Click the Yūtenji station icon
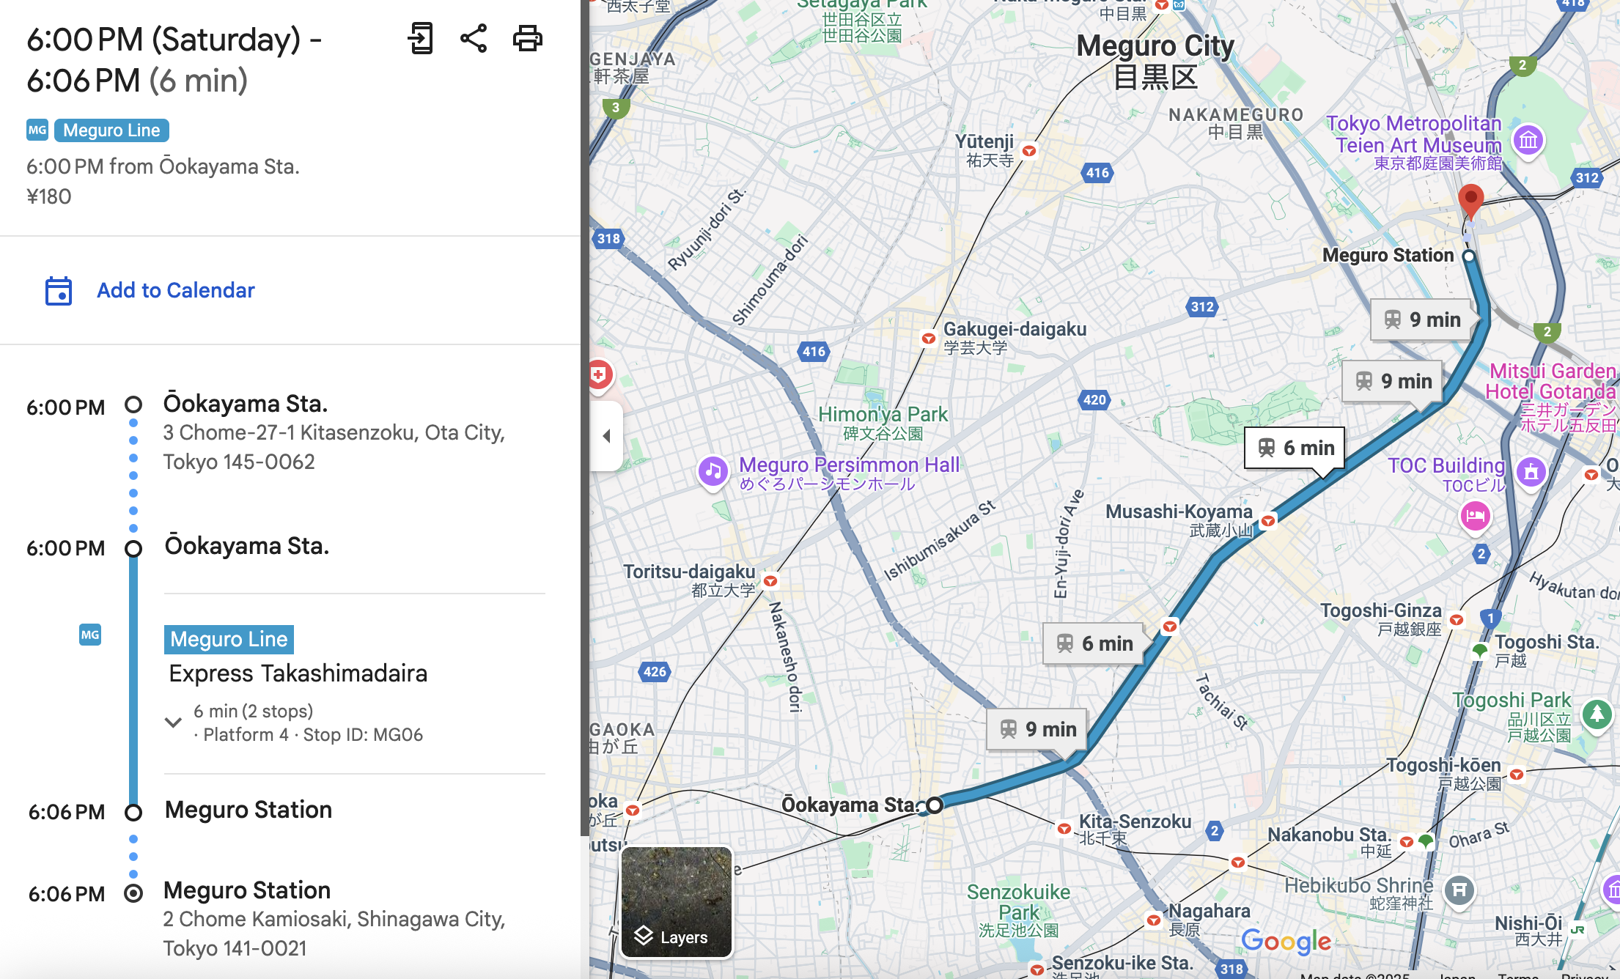The width and height of the screenshot is (1620, 979). (1029, 151)
